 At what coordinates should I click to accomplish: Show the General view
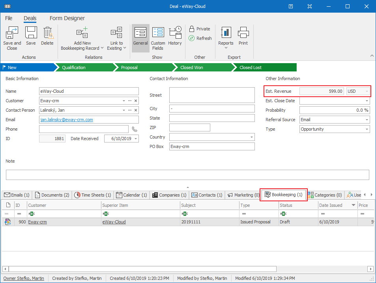click(140, 38)
